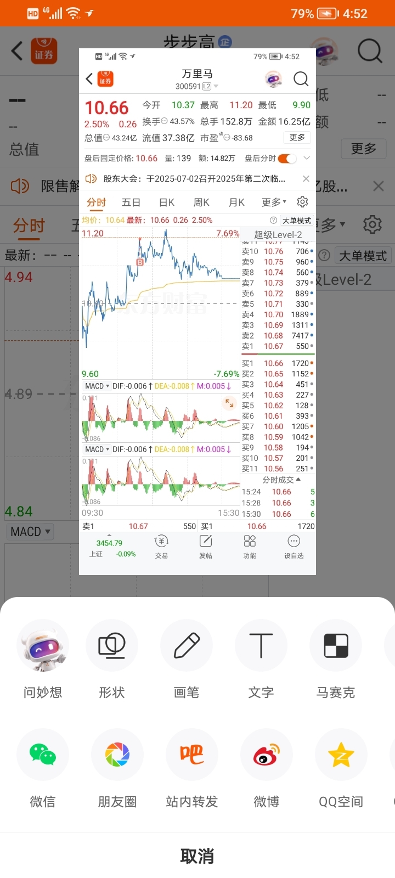Tap the back arrow on the dimmed background page
This screenshot has height=878, width=395.
click(17, 51)
